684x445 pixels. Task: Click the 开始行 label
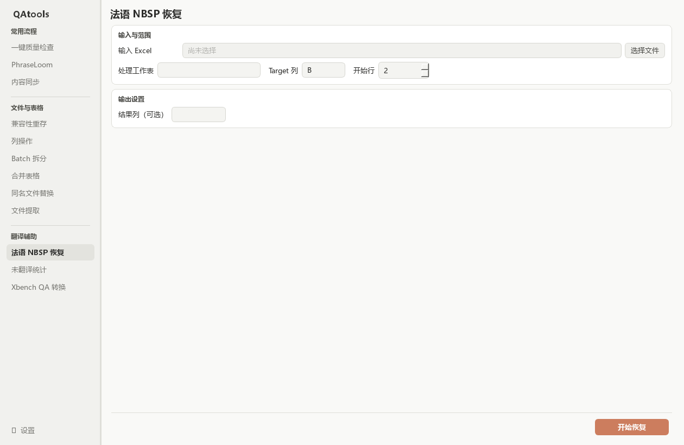pos(364,71)
